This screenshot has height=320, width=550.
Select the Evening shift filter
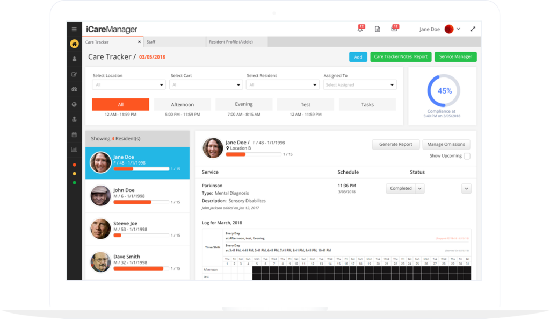pos(244,104)
